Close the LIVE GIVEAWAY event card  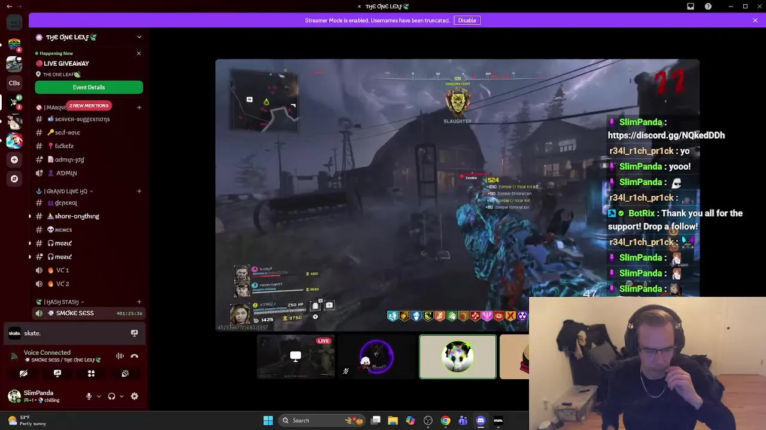[139, 53]
